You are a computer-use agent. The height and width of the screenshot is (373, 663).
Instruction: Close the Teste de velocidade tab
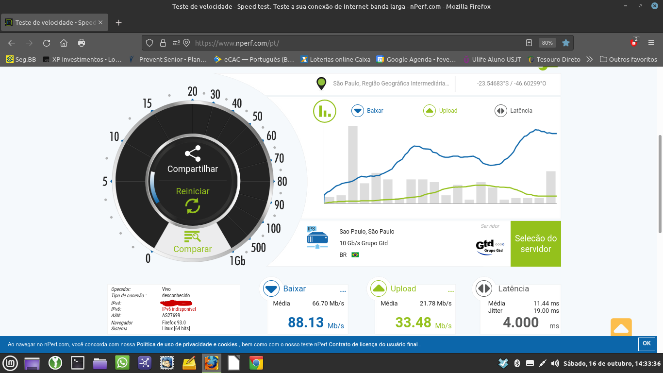tap(100, 22)
